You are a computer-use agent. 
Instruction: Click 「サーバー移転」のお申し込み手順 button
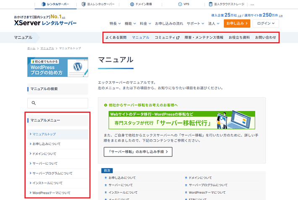(138, 152)
